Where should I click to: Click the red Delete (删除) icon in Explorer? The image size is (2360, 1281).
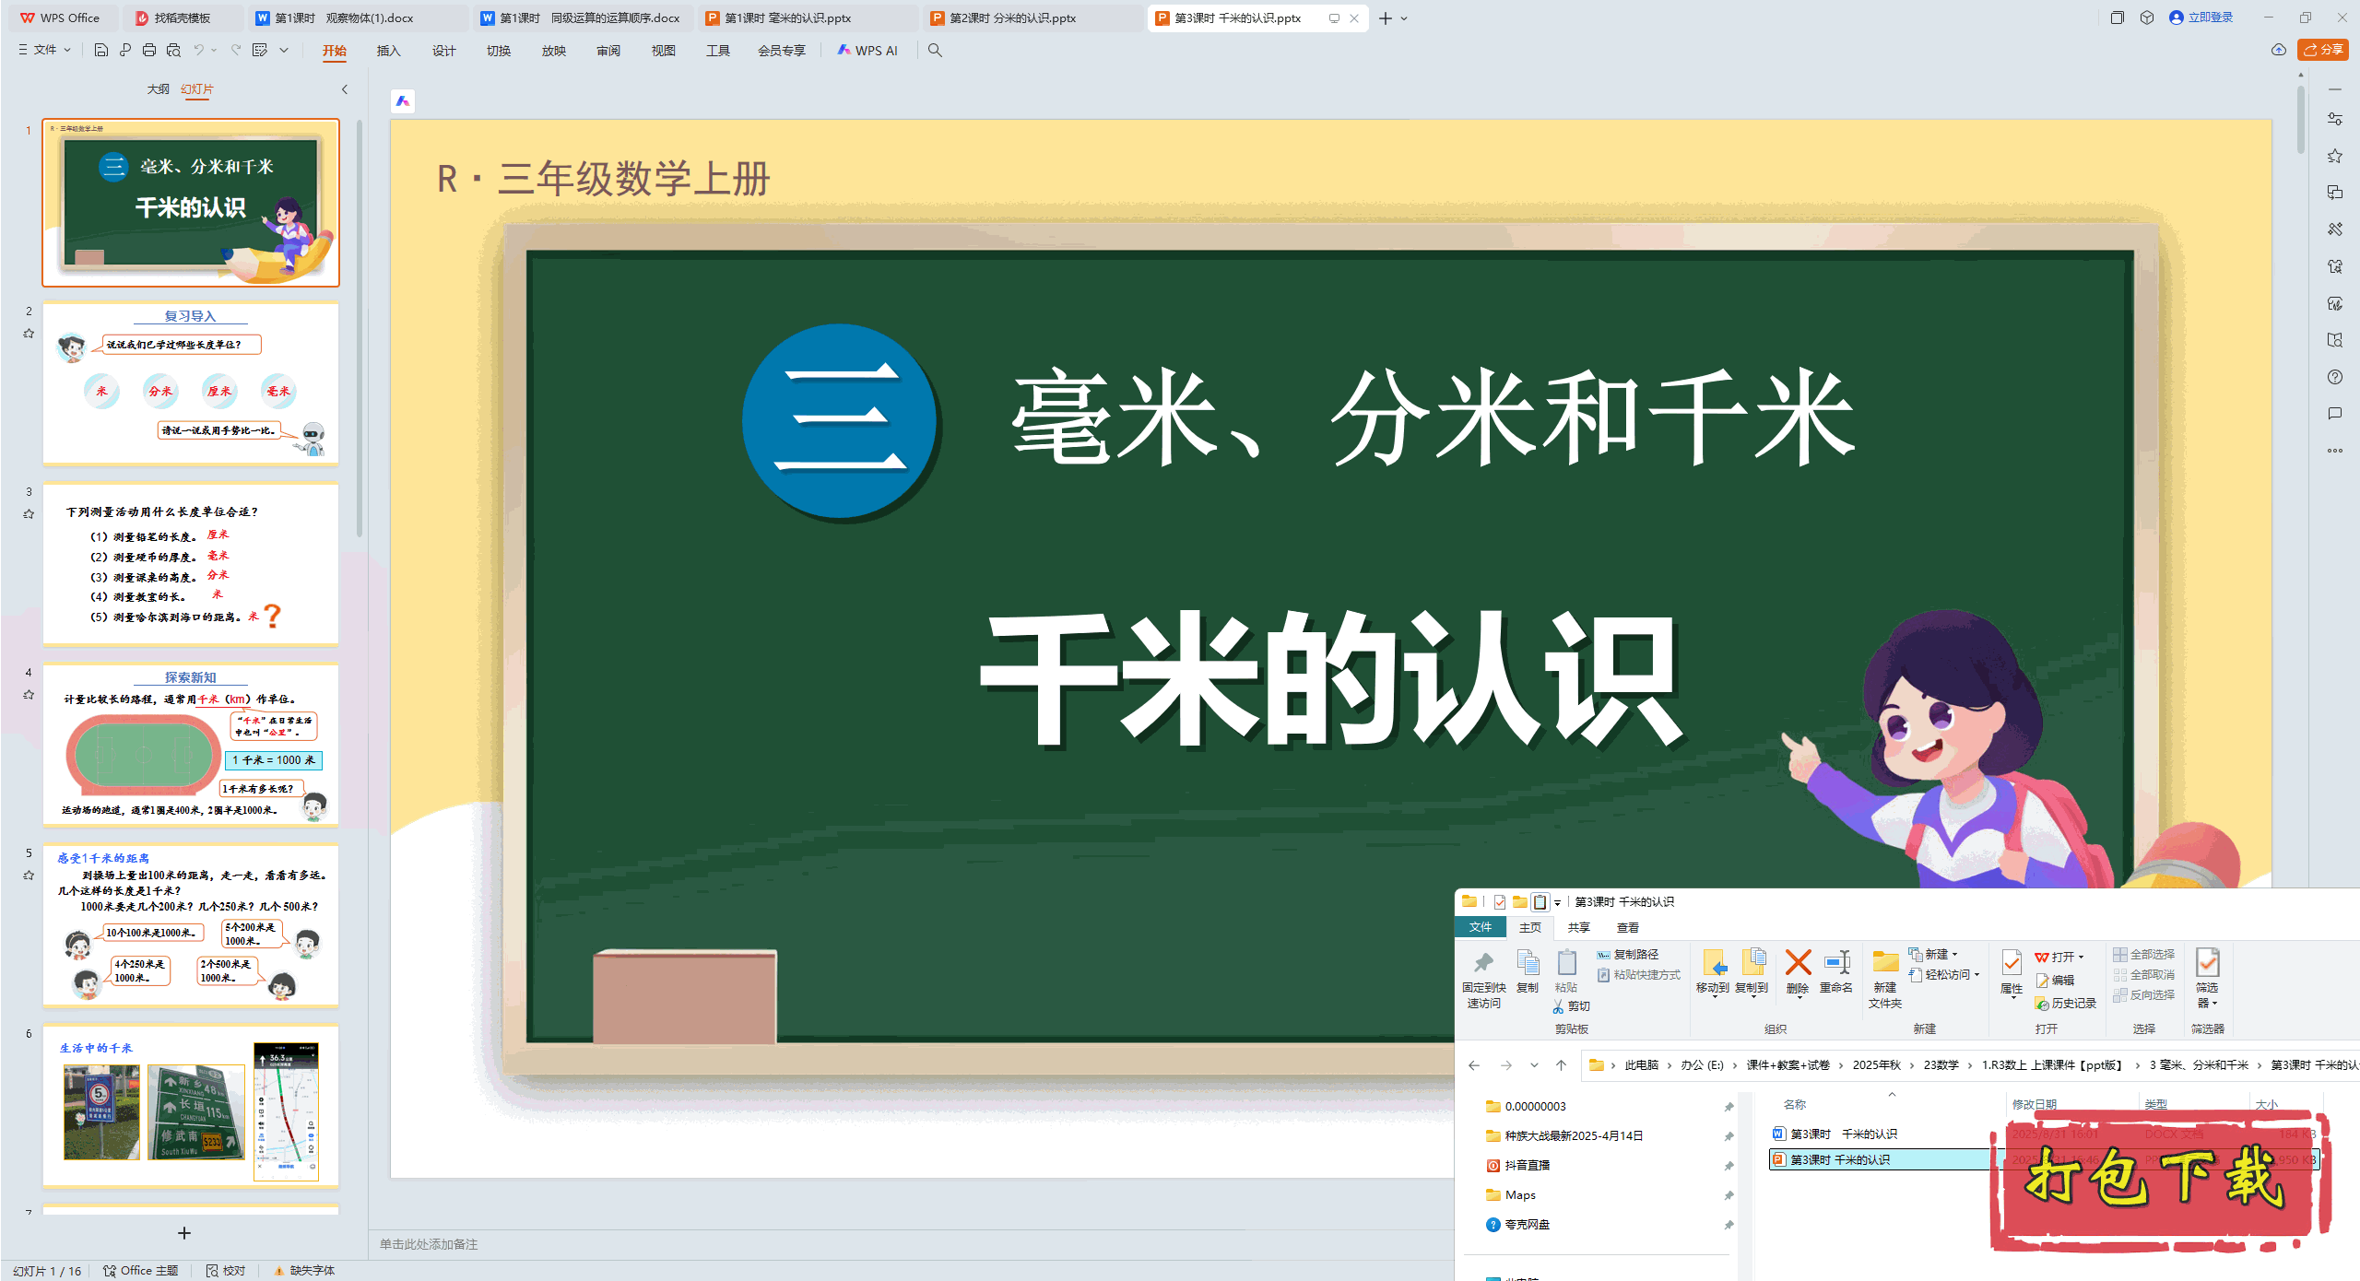pyautogui.click(x=1797, y=964)
